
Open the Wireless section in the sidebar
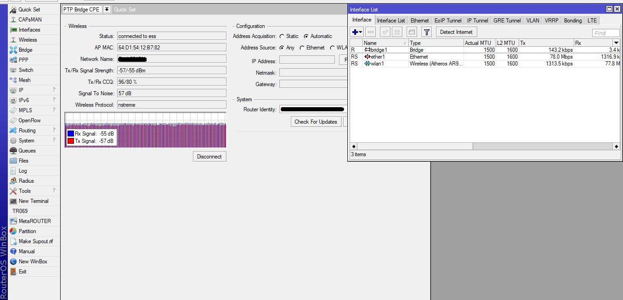28,39
